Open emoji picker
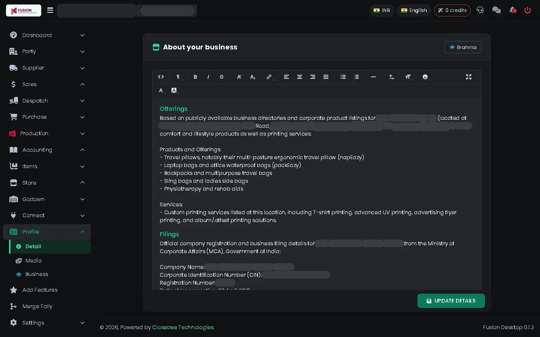This screenshot has width=540, height=337. coord(425,77)
